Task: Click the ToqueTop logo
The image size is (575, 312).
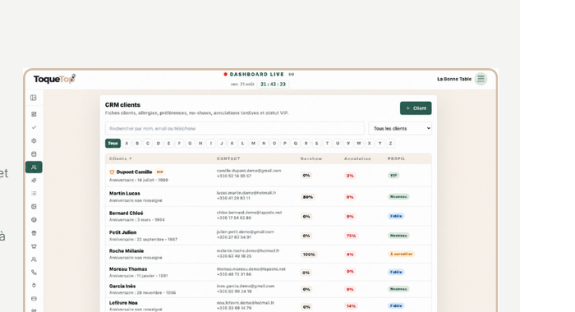Action: (x=54, y=79)
